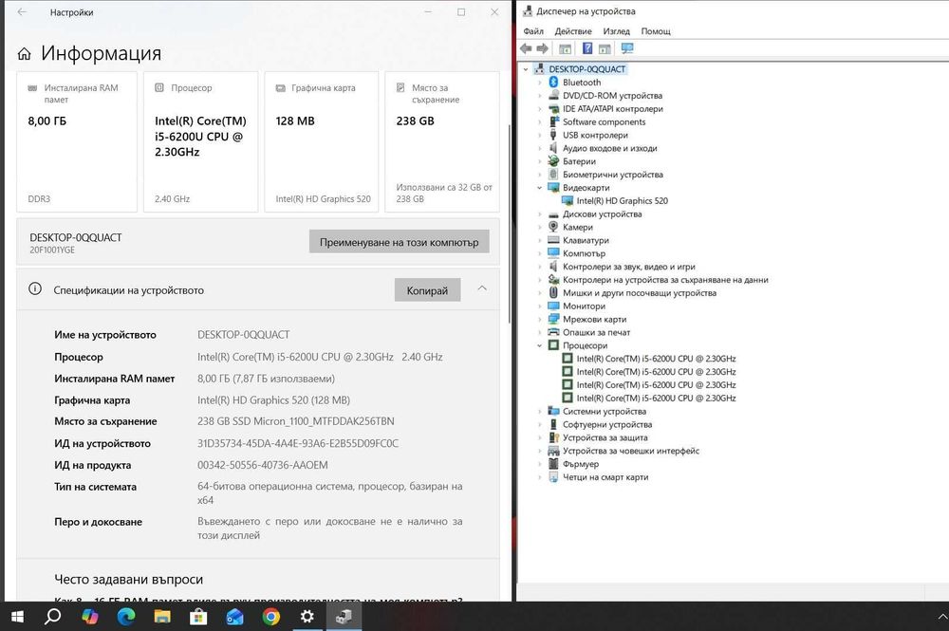
Task: Select Батерии category in Device Manager
Action: click(579, 161)
